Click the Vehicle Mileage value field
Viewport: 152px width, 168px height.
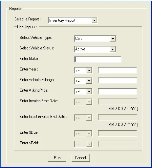pos(118,81)
